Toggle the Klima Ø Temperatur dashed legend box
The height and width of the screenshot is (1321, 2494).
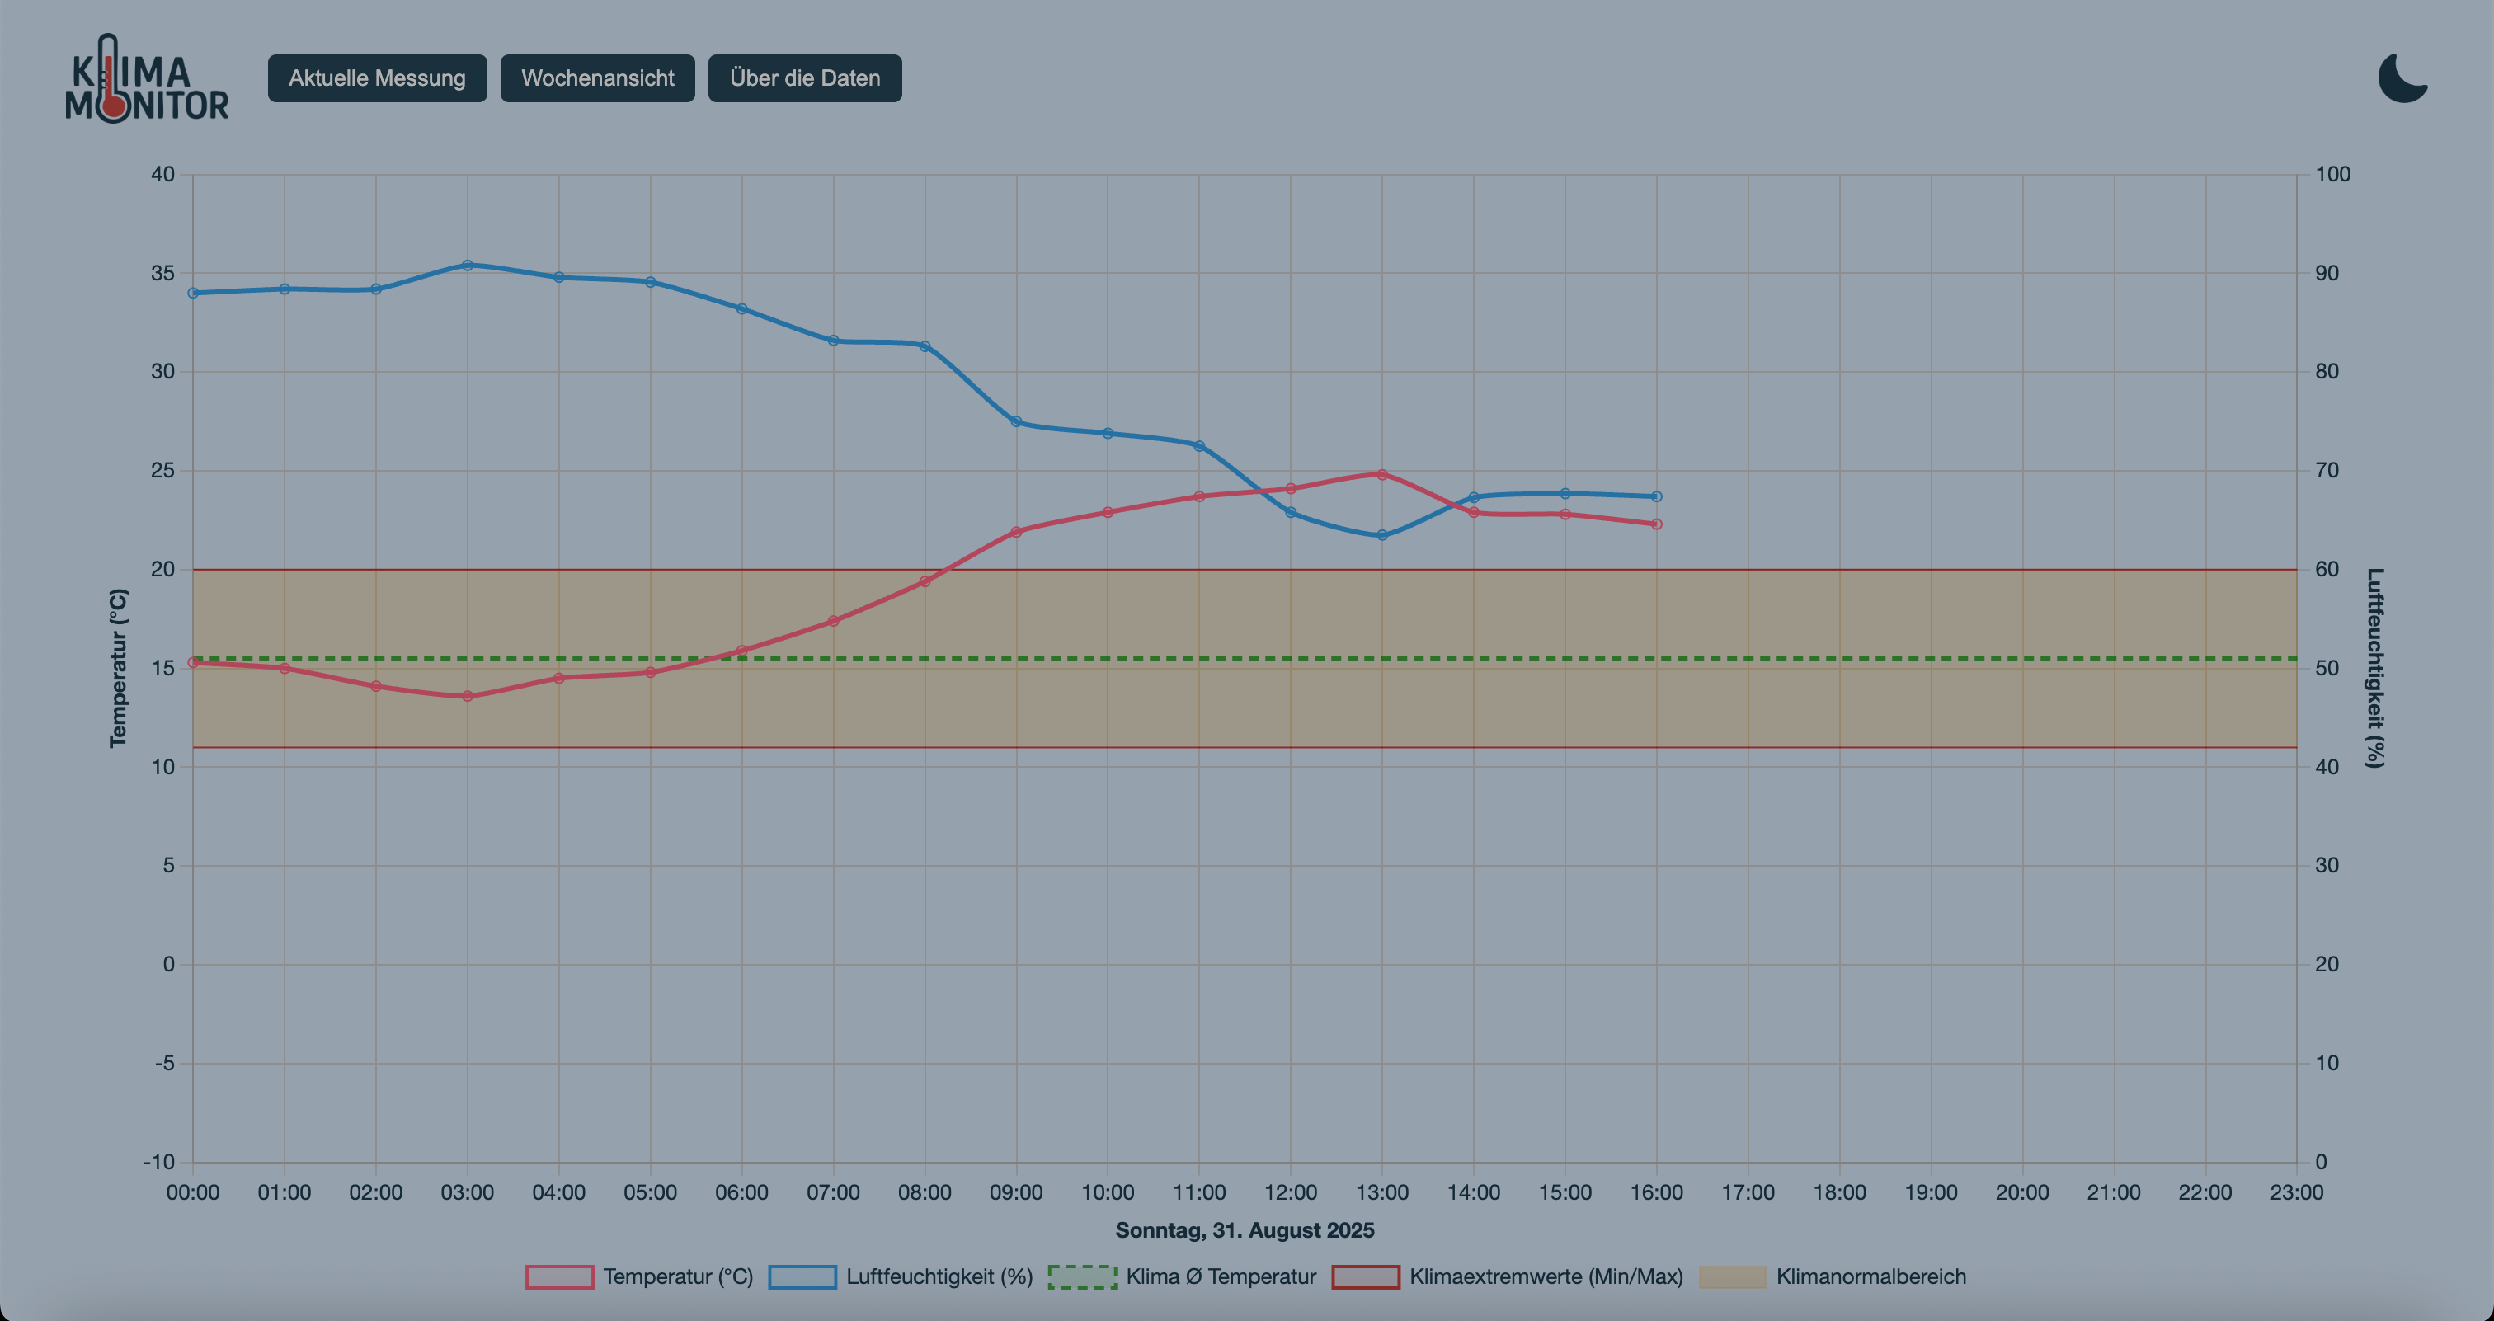coord(1082,1276)
